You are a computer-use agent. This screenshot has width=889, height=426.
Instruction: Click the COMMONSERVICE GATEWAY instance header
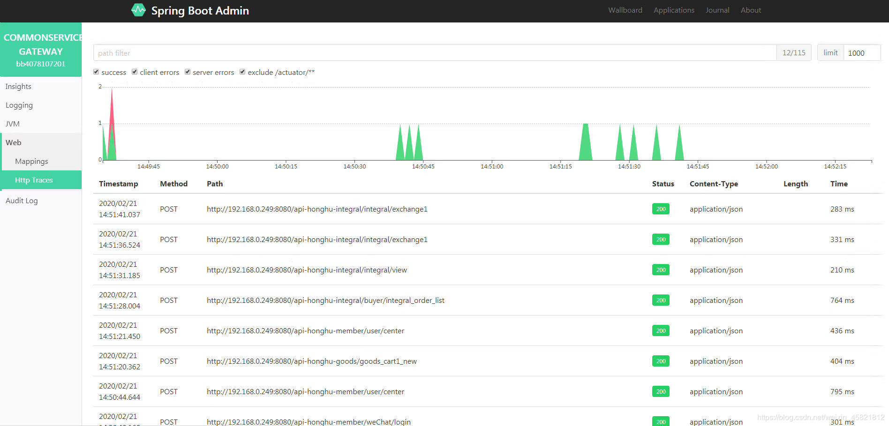pyautogui.click(x=41, y=50)
